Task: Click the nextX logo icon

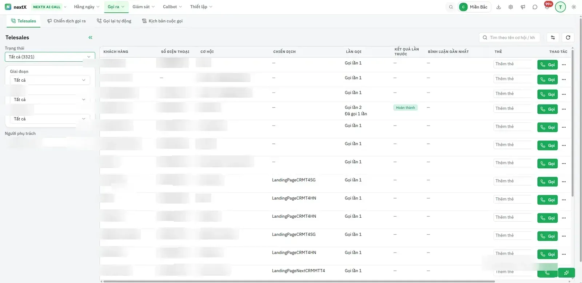Action: [x=8, y=7]
